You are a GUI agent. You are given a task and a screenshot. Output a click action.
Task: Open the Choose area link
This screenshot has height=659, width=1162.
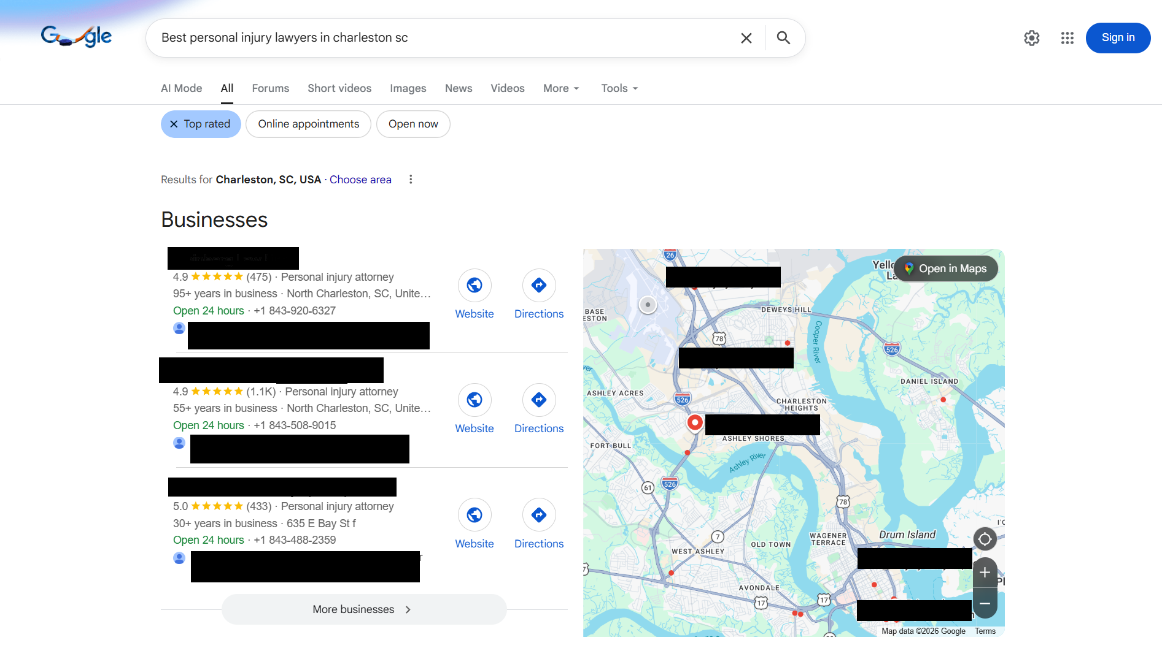(x=360, y=179)
